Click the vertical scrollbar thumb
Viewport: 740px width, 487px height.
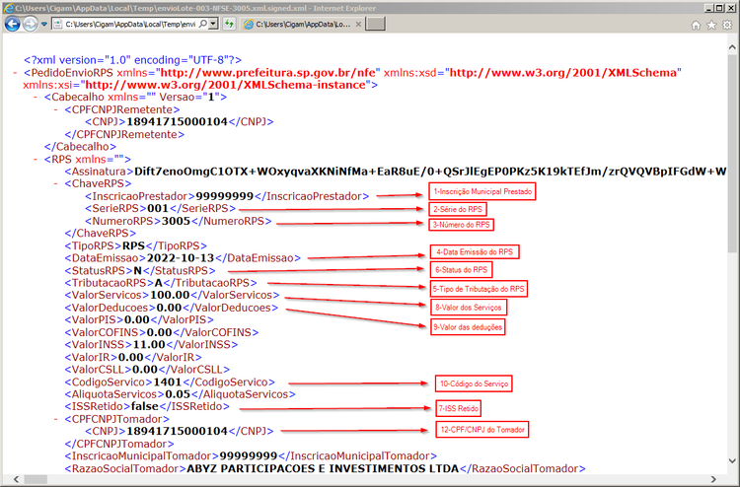(732, 154)
